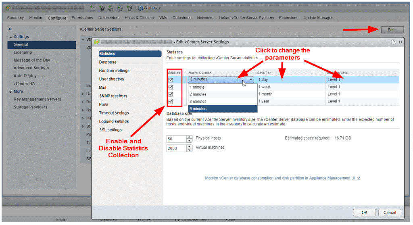Click the fourth toolbar icon with green arrow
Image resolution: width=413 pixels, height=225 pixels.
120,8
